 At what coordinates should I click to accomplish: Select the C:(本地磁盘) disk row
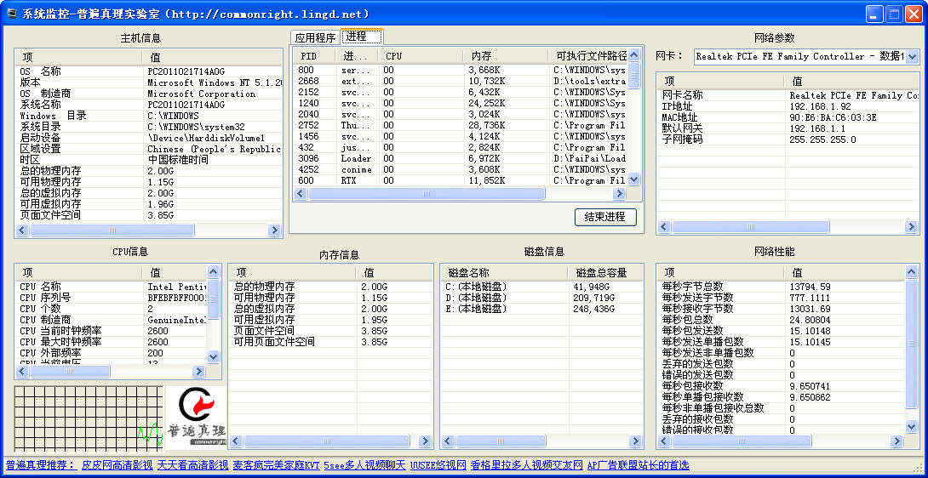pos(541,287)
